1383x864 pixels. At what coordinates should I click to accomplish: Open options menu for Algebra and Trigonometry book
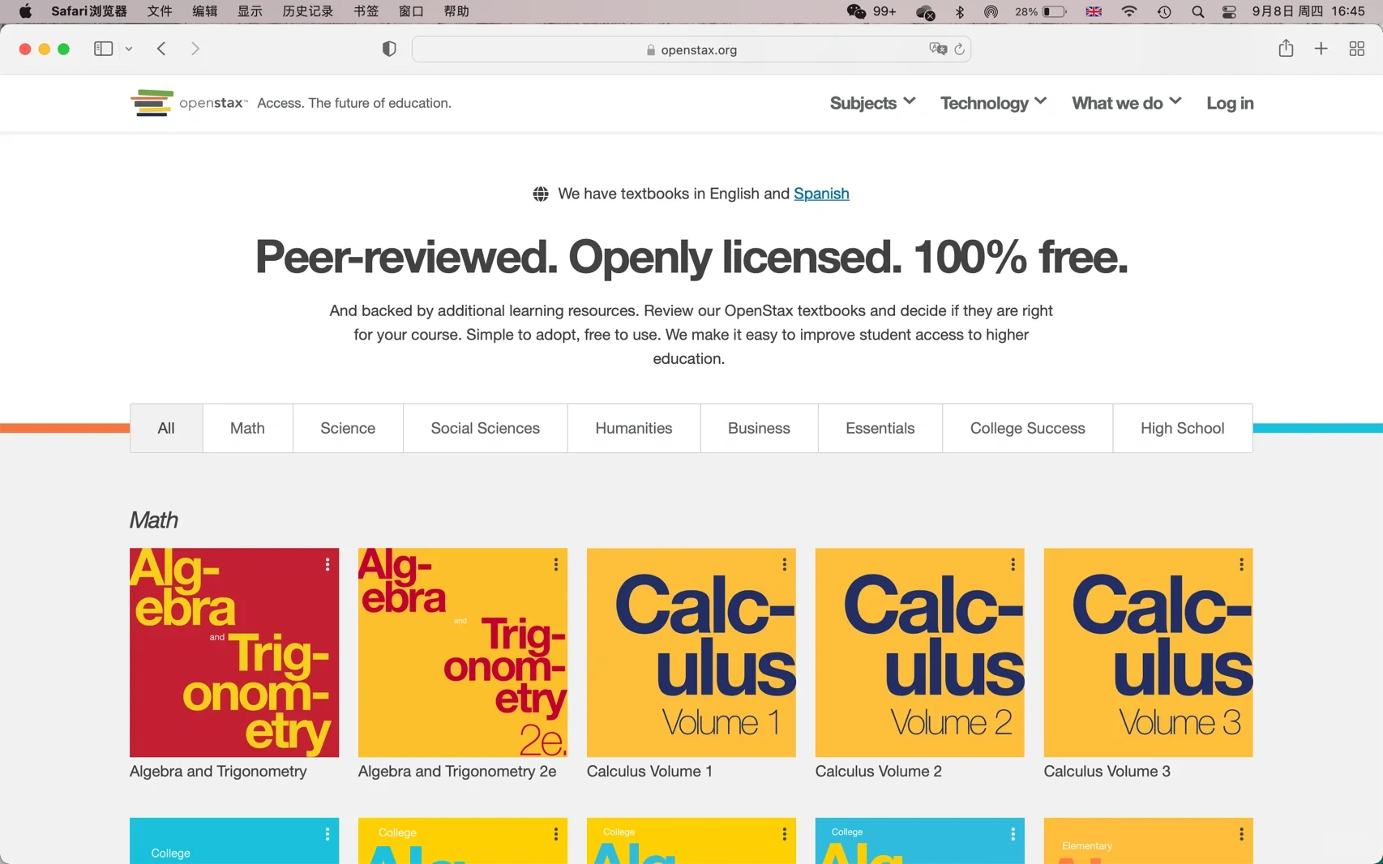[327, 564]
